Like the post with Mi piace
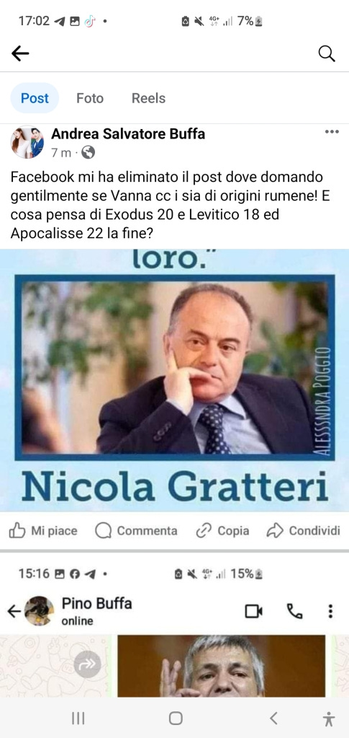Image resolution: width=349 pixels, height=738 pixels. coord(42,531)
